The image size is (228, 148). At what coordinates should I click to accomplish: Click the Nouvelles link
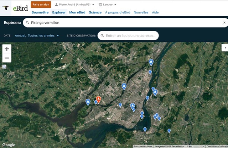(141, 12)
